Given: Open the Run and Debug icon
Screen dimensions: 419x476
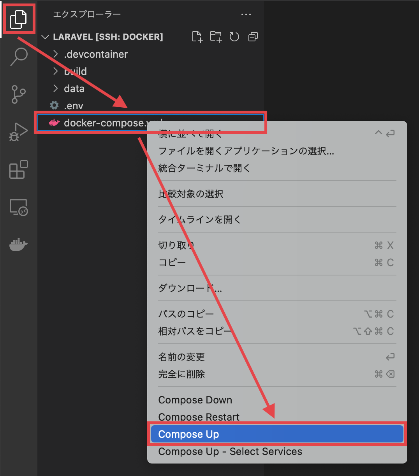Looking at the screenshot, I should point(18,132).
